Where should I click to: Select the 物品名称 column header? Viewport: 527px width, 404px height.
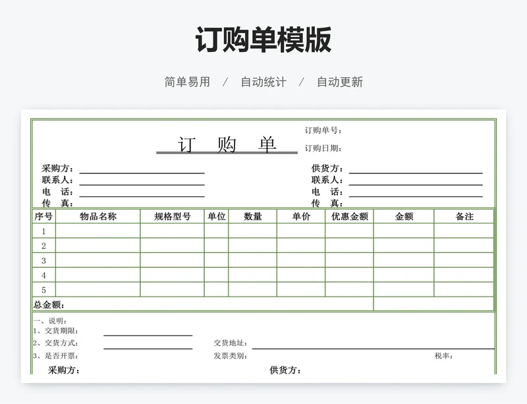tap(97, 216)
